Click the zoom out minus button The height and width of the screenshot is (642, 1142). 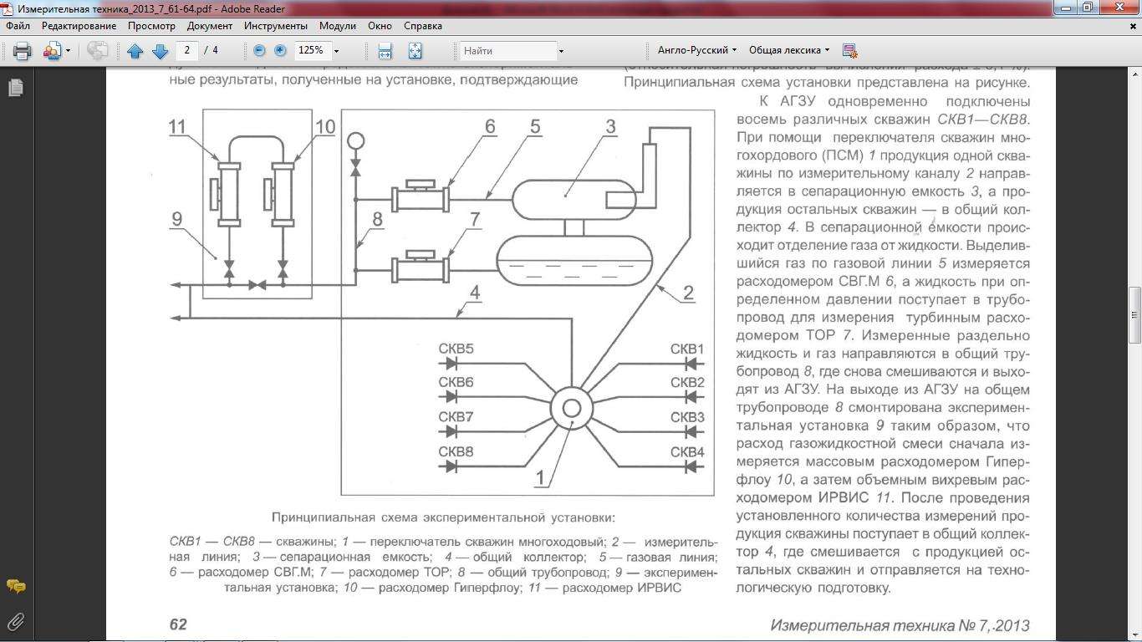click(x=259, y=51)
